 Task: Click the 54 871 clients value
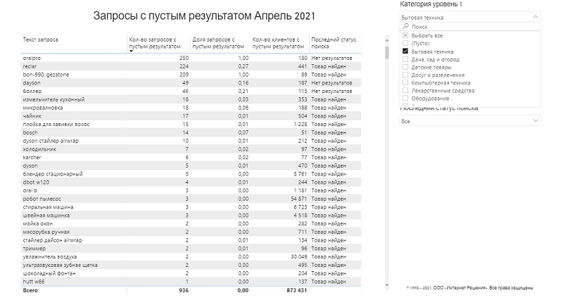pos(299,199)
